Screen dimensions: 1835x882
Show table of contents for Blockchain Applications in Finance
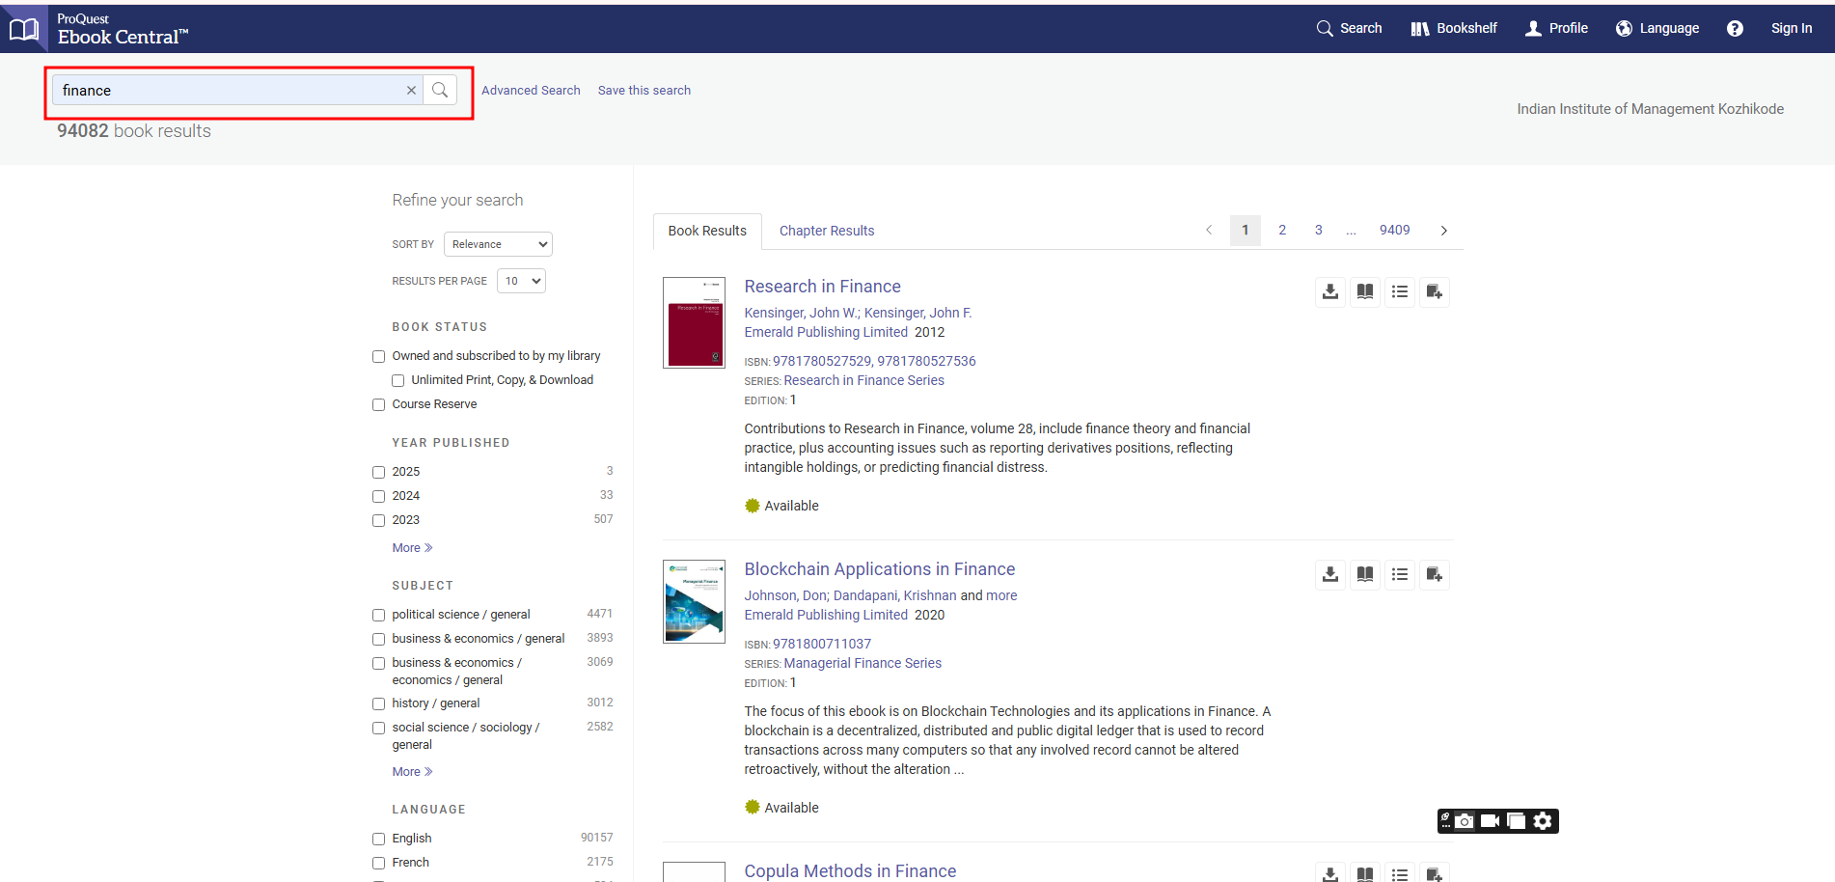point(1399,574)
